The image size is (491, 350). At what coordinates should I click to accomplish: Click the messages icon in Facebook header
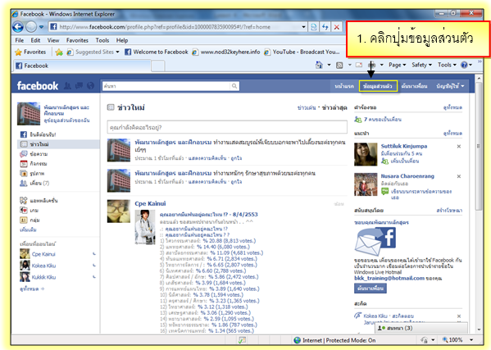click(x=79, y=86)
